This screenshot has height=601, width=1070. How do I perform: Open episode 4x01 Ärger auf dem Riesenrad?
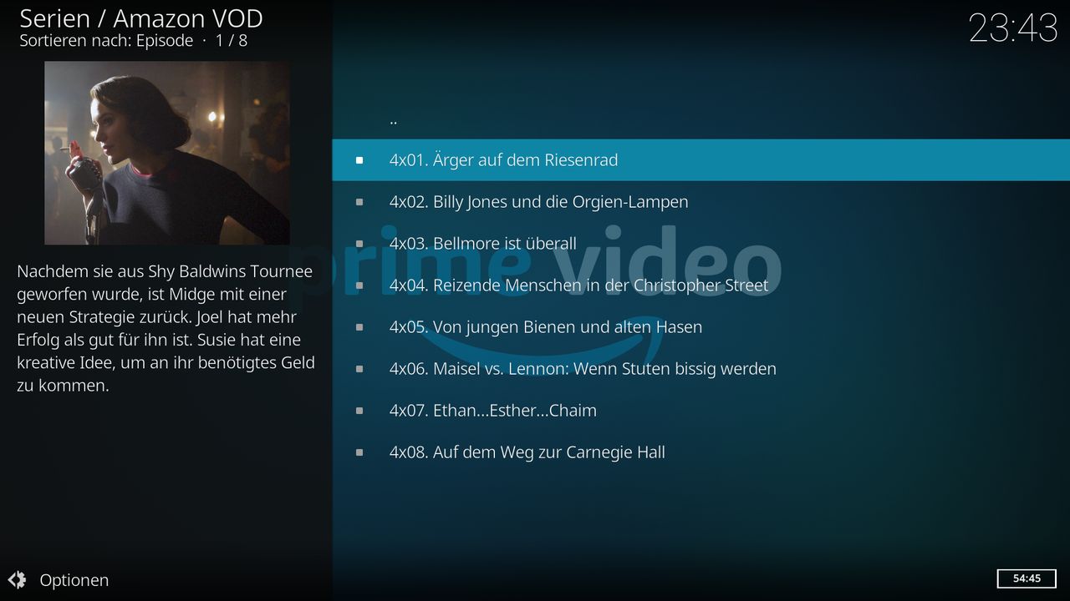[x=701, y=159]
